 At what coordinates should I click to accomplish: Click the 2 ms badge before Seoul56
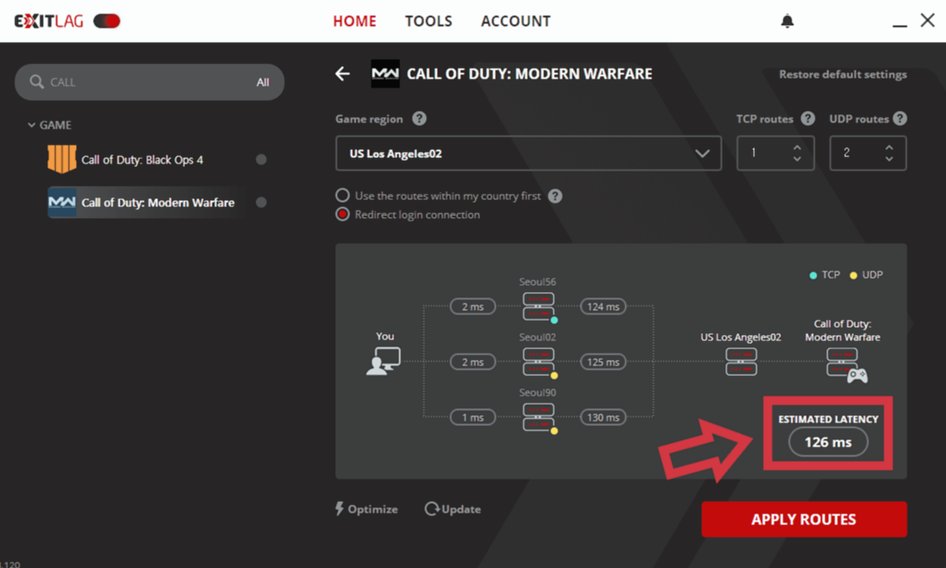pos(473,306)
